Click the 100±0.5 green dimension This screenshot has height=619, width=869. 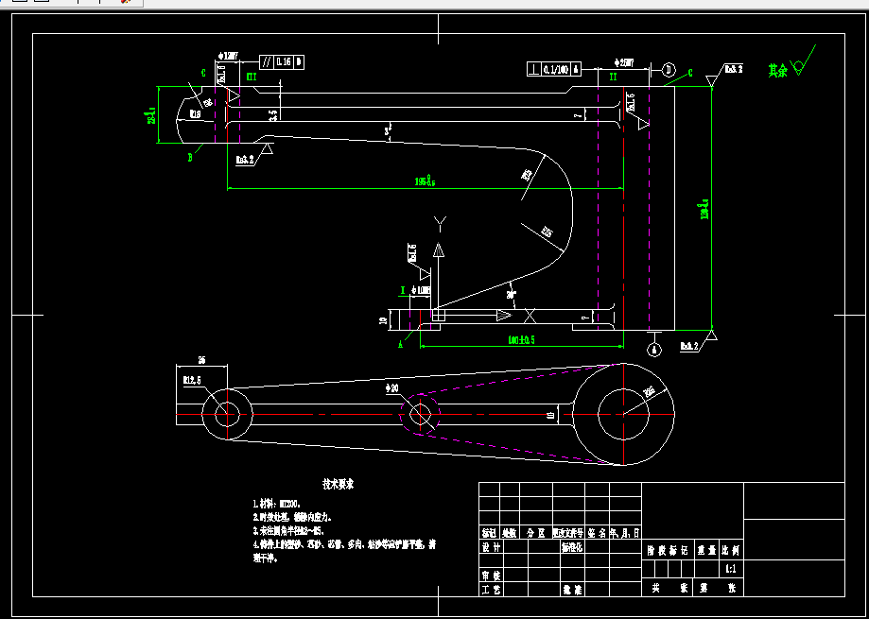pos(522,340)
